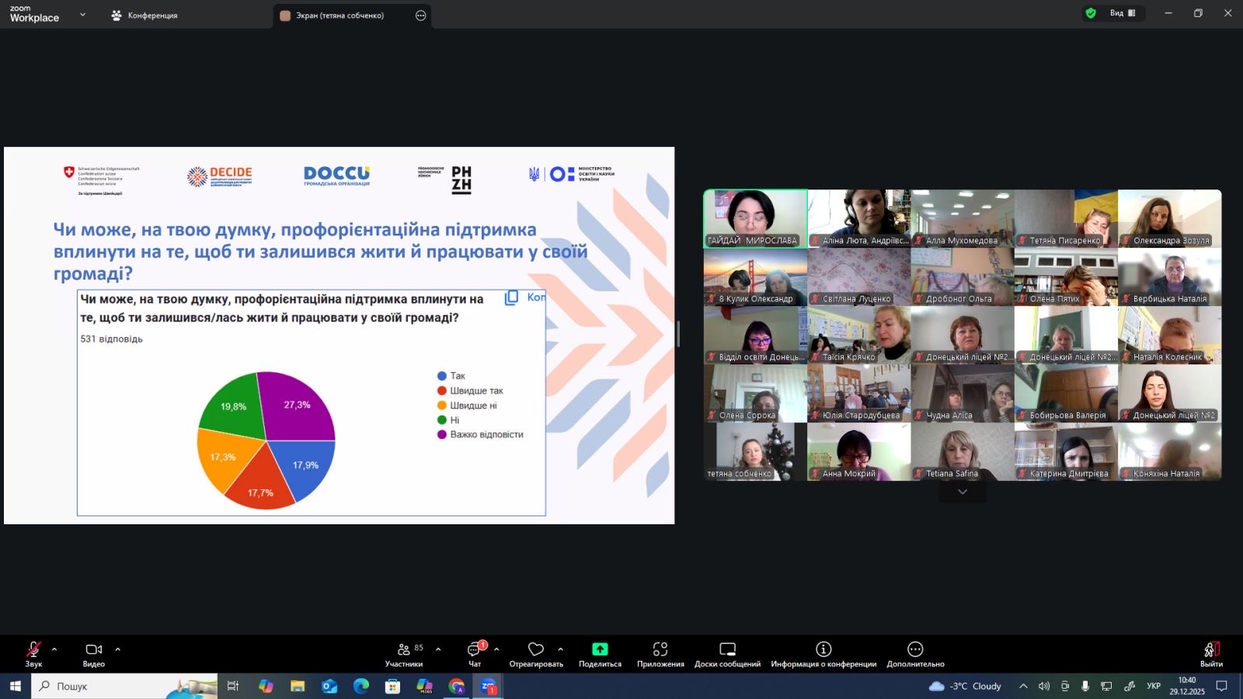
Task: Unmute the microphone audio button
Action: 33,649
